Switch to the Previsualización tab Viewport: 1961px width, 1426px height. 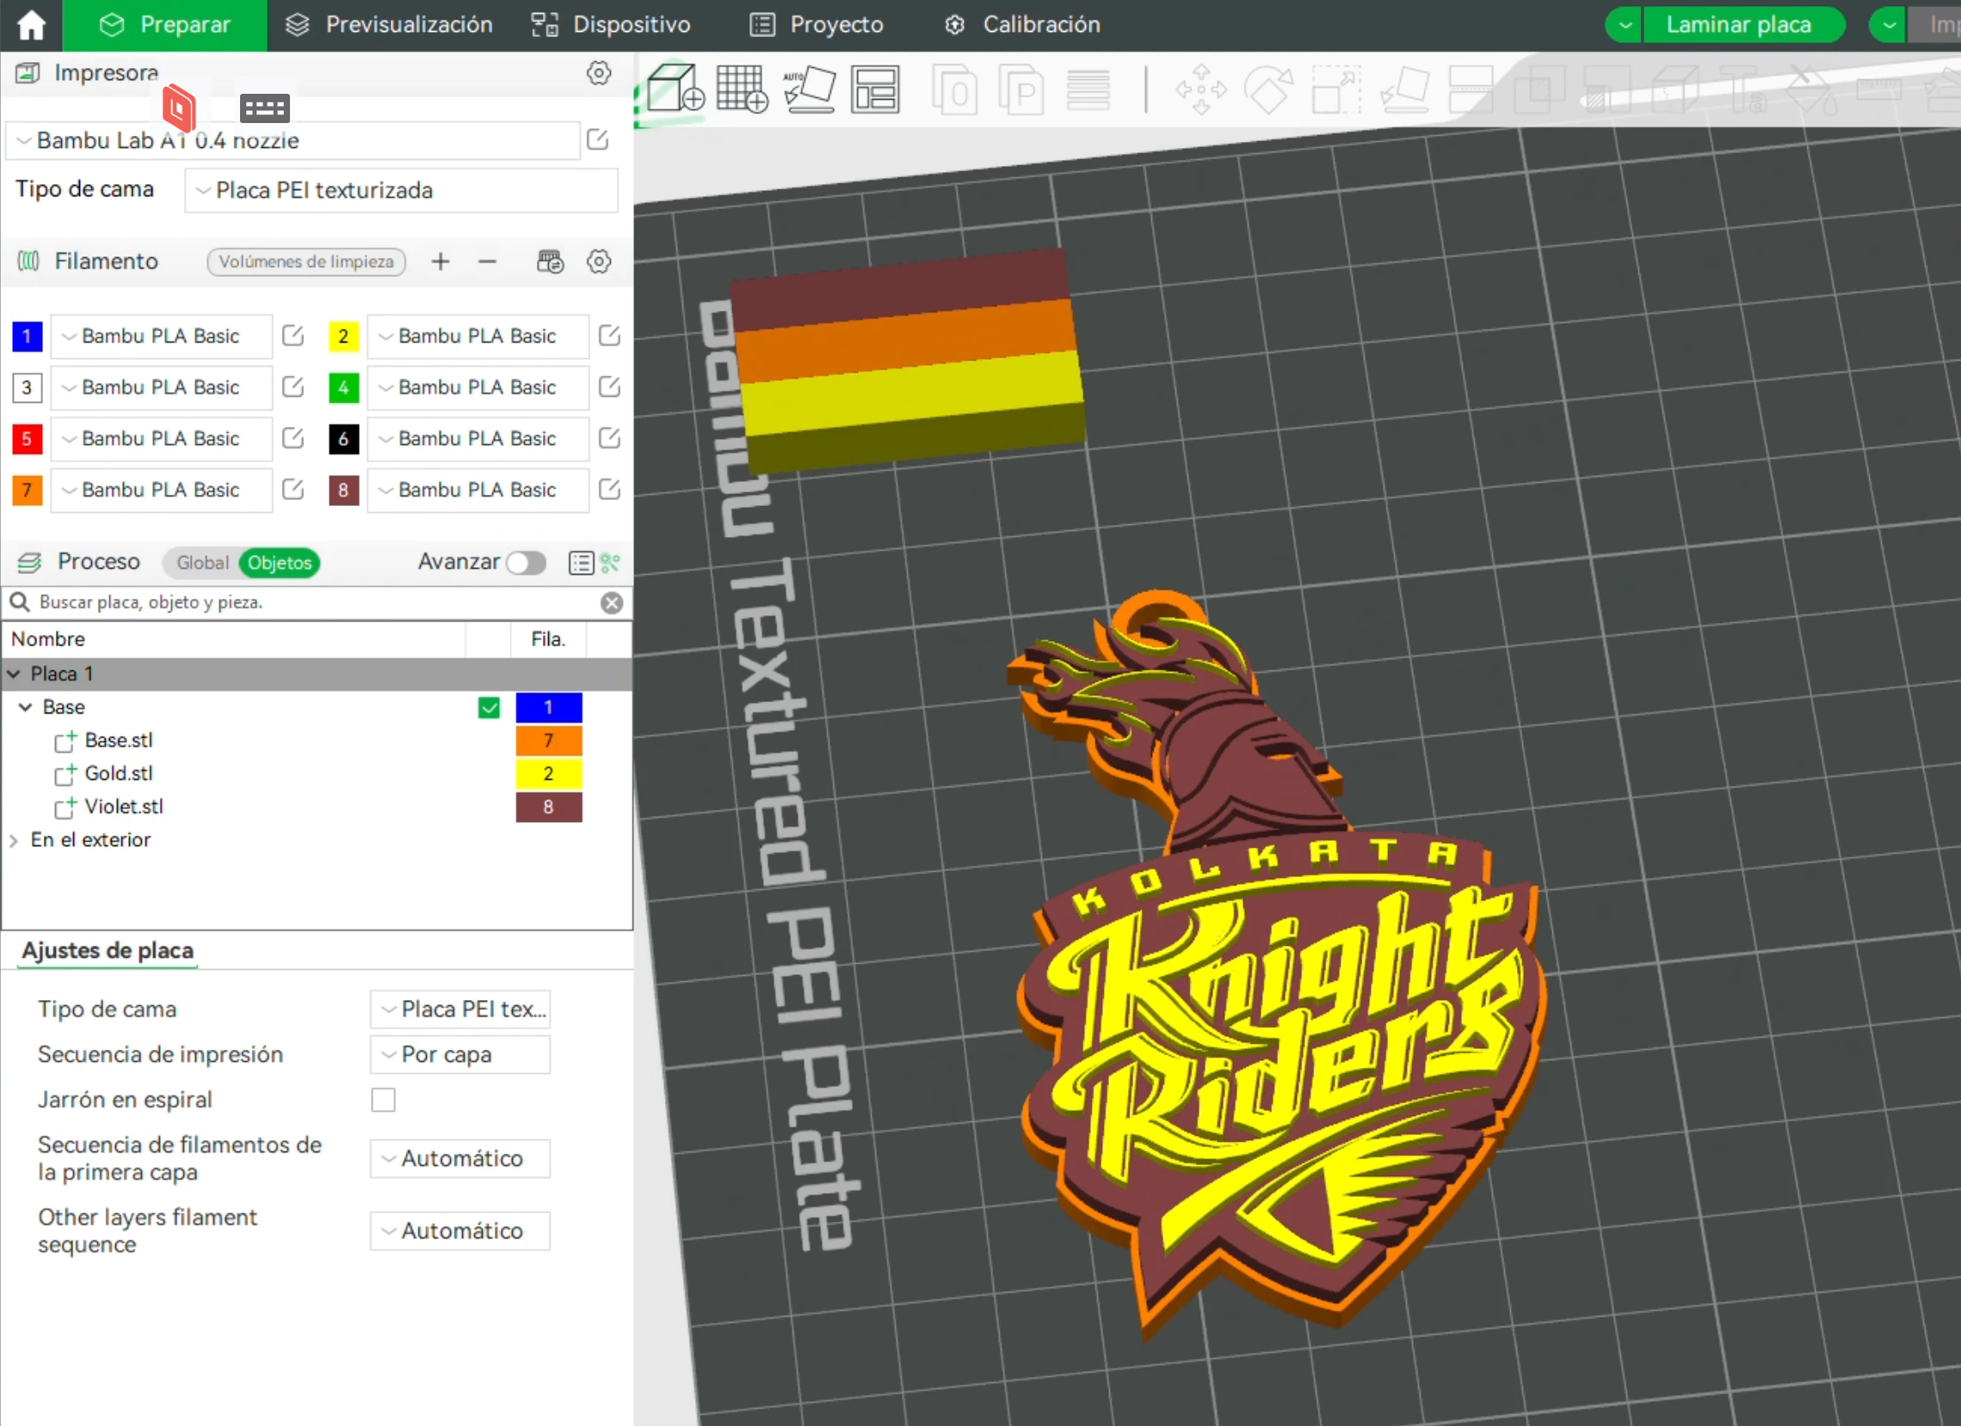(x=389, y=25)
